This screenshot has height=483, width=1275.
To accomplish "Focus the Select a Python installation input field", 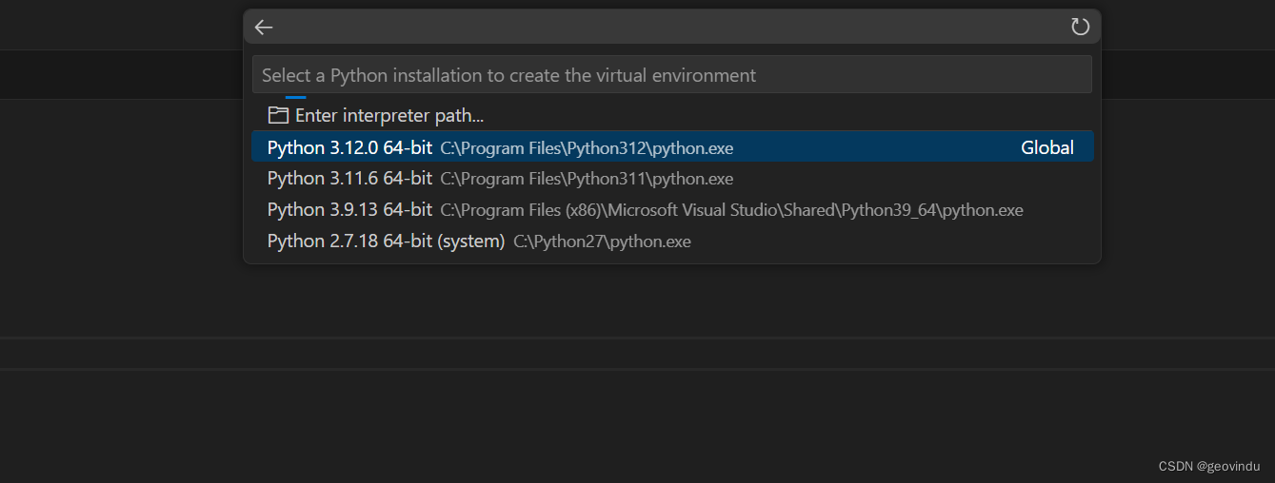I will point(671,74).
